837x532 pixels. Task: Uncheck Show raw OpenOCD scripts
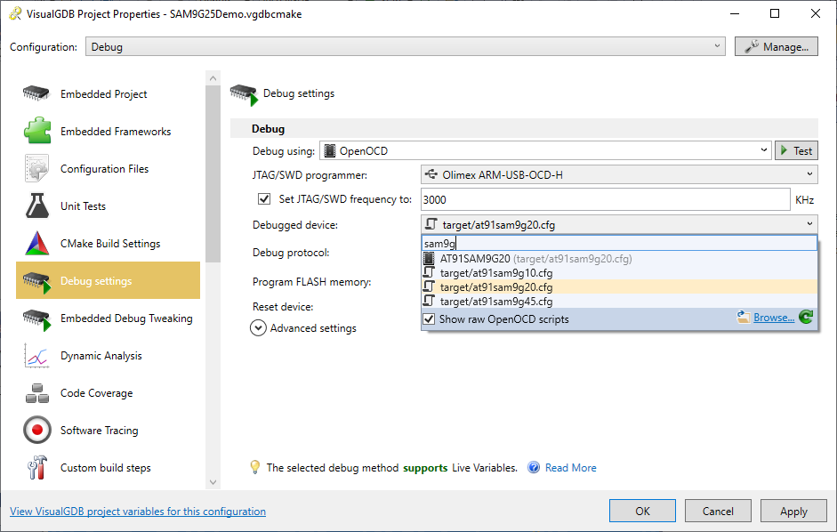tap(429, 318)
